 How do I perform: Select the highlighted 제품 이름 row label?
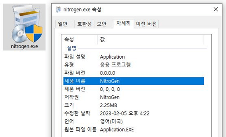[75, 81]
